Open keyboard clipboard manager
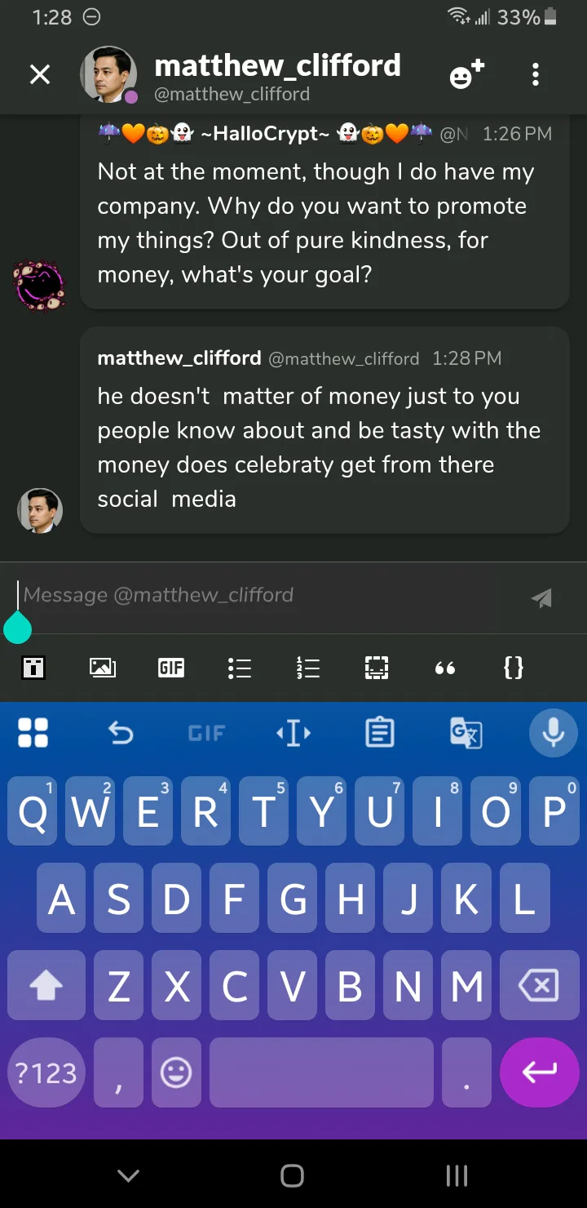The image size is (587, 1208). 380,733
